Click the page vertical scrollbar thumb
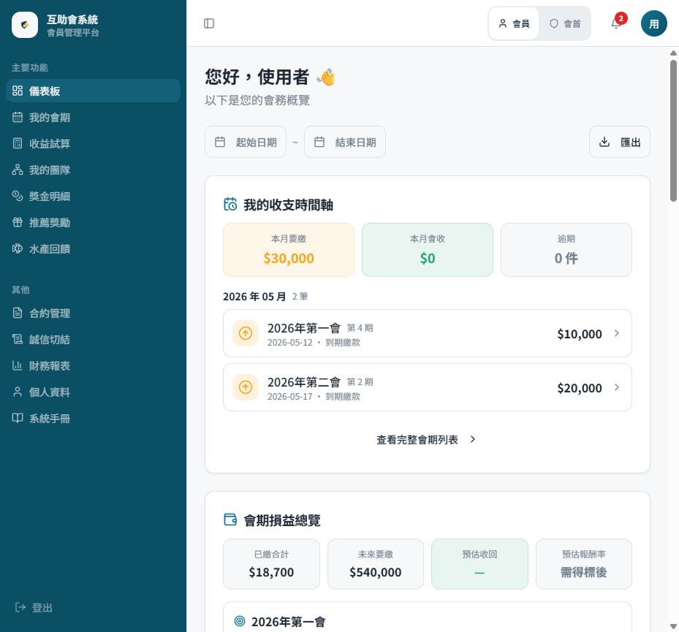This screenshot has height=632, width=679. pos(673,131)
